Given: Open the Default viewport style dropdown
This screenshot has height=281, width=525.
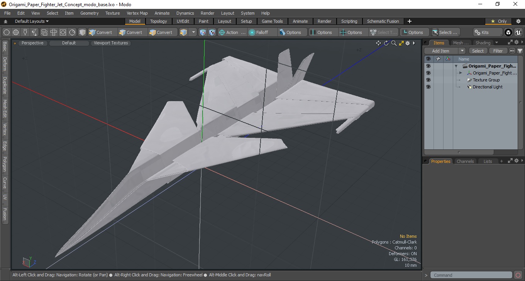Looking at the screenshot, I should click(x=69, y=43).
